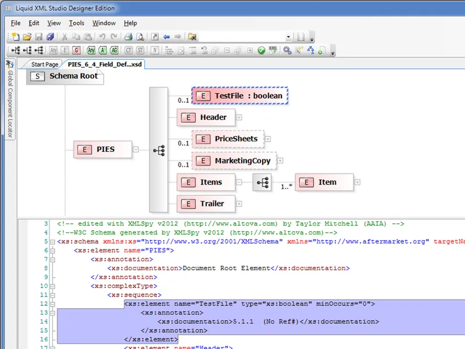
Task: Select the TestFile boolean element
Action: pos(239,95)
